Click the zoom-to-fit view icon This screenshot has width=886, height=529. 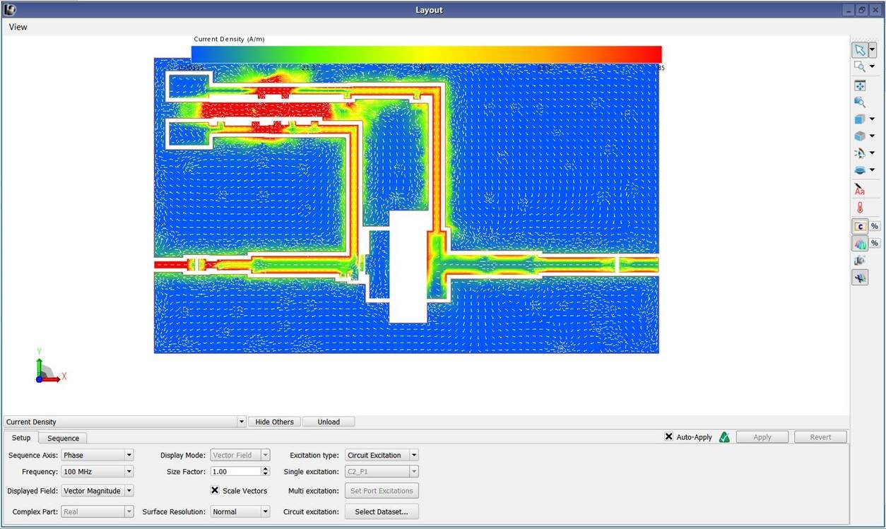860,85
